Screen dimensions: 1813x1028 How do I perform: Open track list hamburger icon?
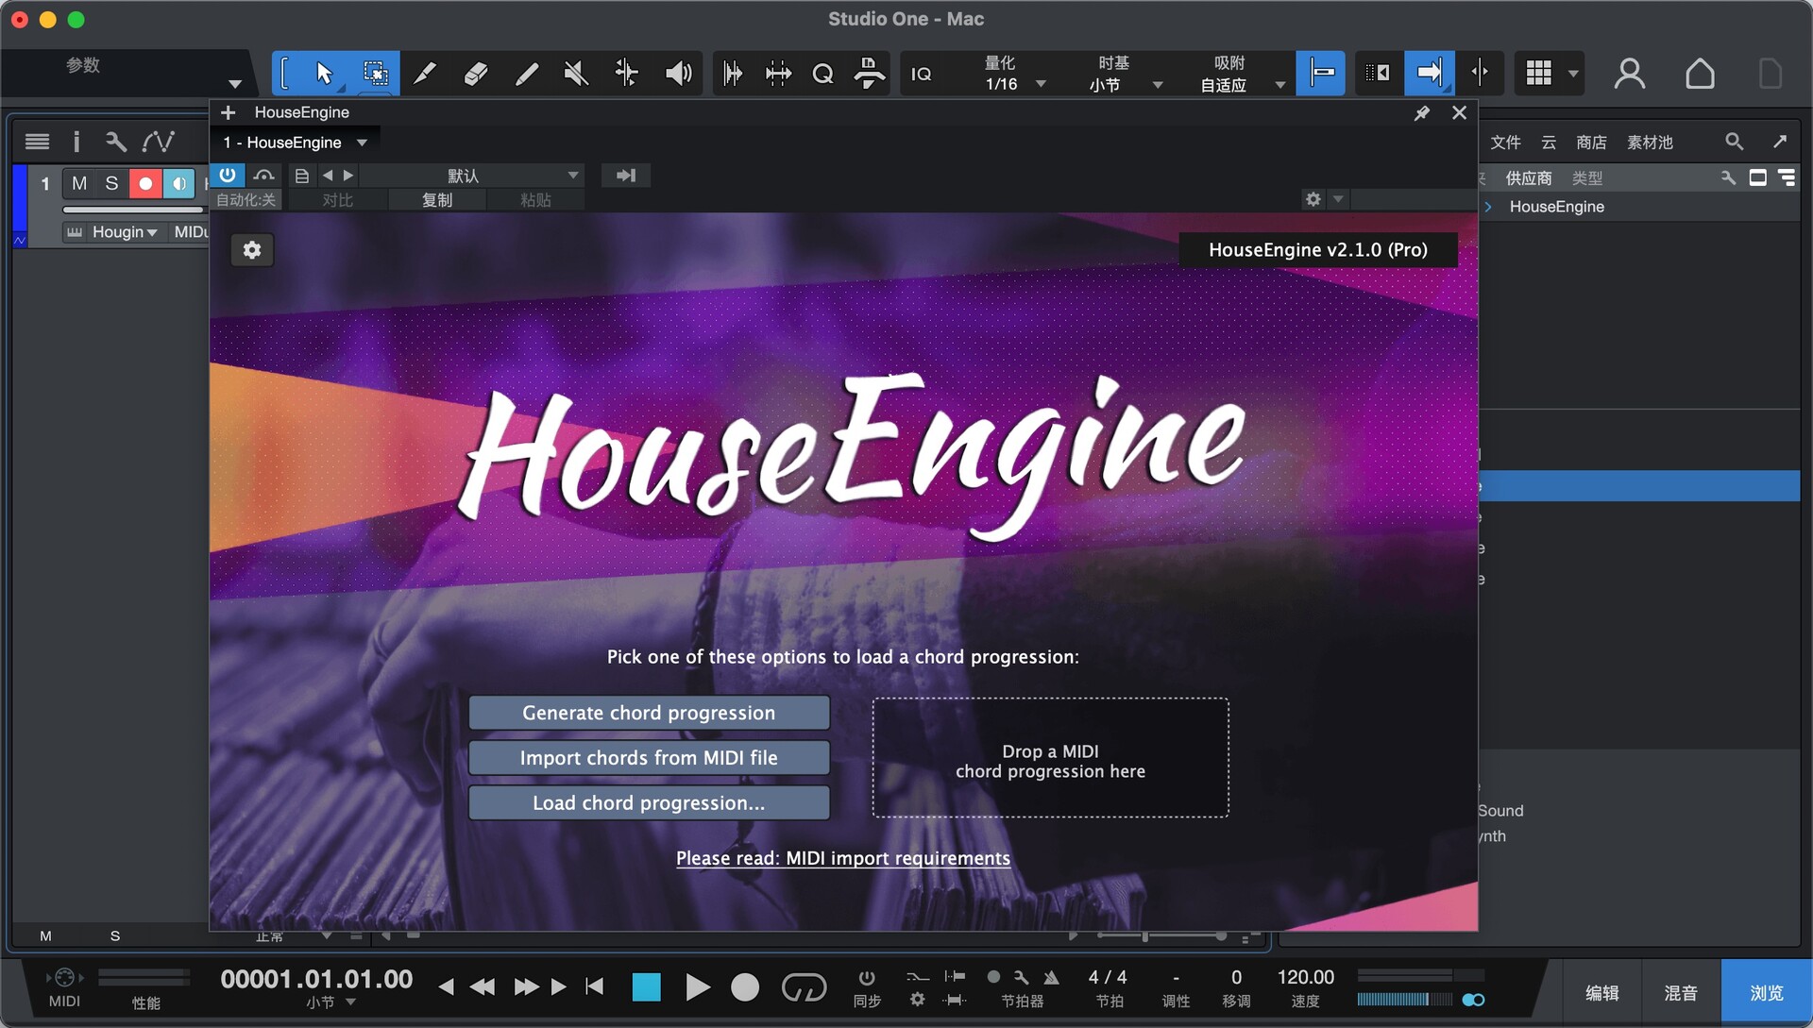(37, 142)
